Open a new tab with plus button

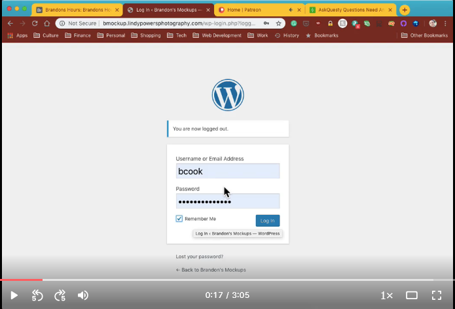coord(405,10)
